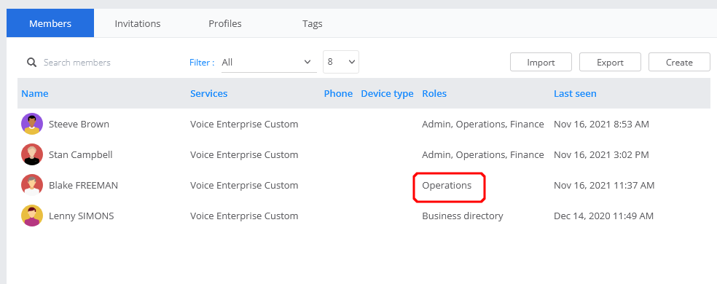This screenshot has height=284, width=717.
Task: Click Stan Campbell's Voice Enterprise Custom service
Action: tap(244, 154)
